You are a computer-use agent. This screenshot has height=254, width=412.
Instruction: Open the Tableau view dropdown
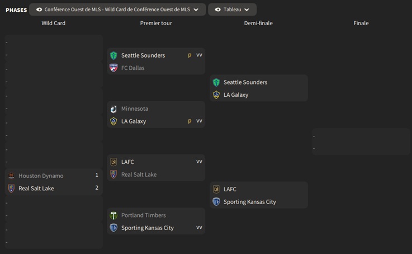(x=232, y=10)
